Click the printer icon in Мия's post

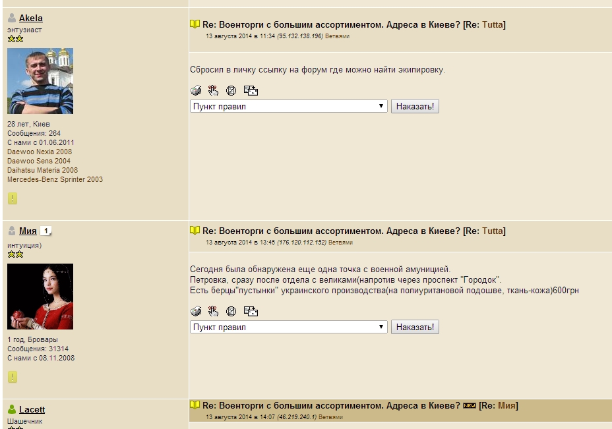[x=196, y=312]
